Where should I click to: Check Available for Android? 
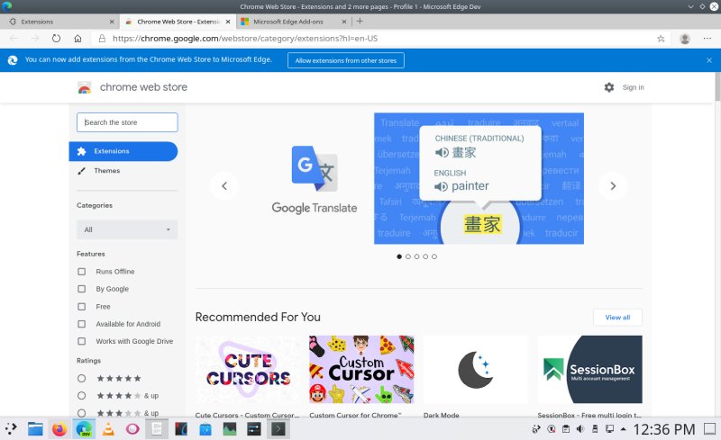pyautogui.click(x=81, y=324)
